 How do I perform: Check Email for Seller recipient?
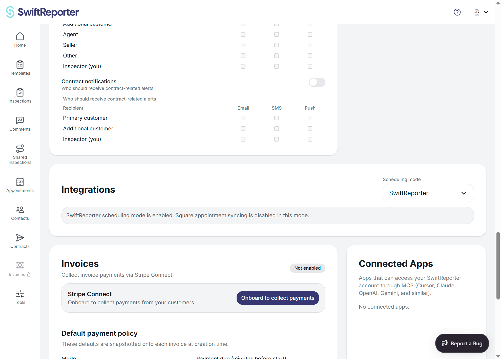[x=243, y=45]
